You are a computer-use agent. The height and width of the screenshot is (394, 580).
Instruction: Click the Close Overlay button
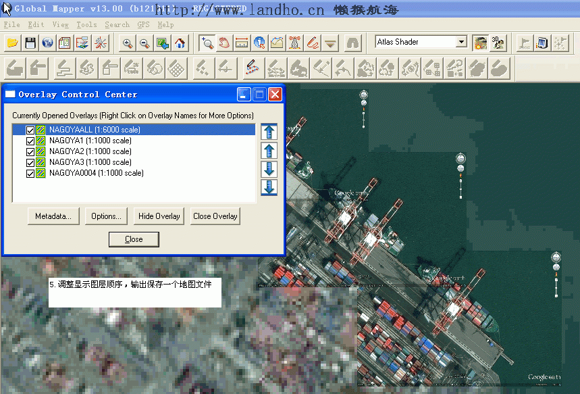(x=215, y=216)
